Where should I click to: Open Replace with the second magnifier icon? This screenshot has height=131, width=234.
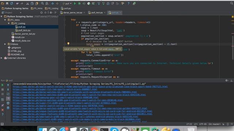[47, 3]
